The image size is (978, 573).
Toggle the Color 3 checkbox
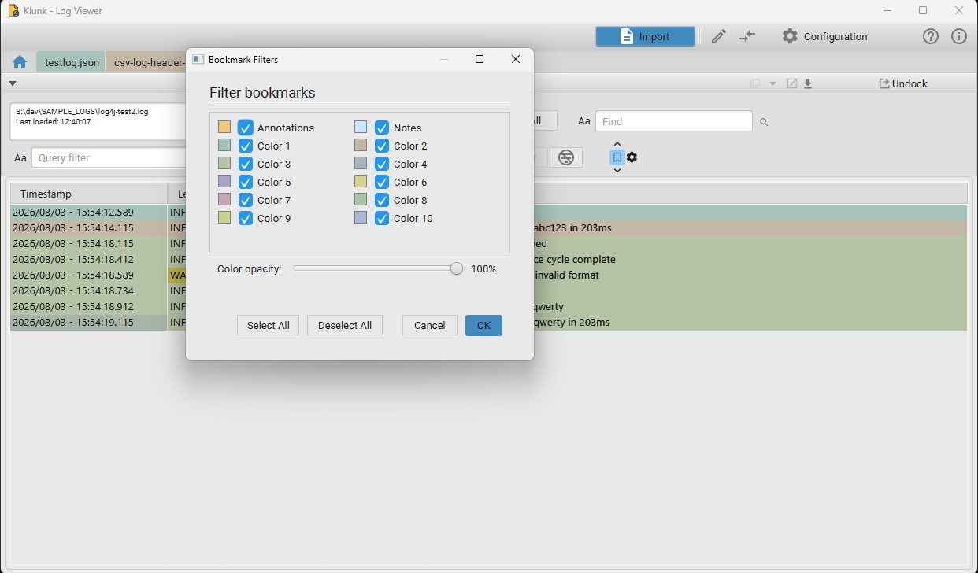pos(246,164)
